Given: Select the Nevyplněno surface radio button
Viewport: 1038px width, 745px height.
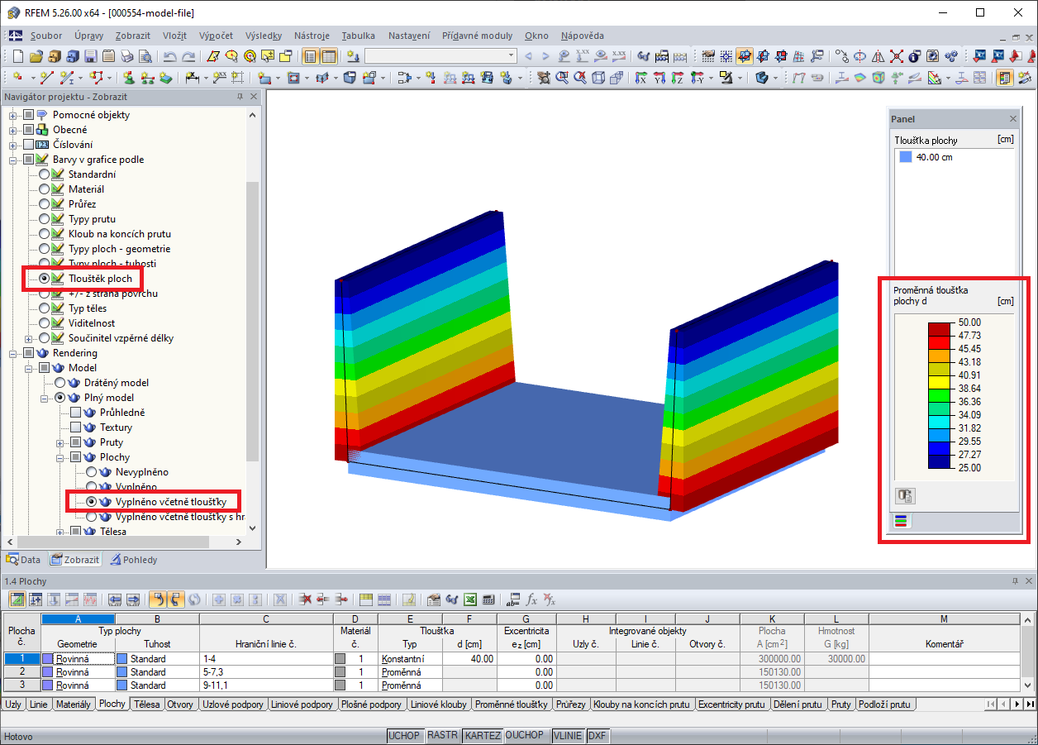Looking at the screenshot, I should pyautogui.click(x=91, y=472).
